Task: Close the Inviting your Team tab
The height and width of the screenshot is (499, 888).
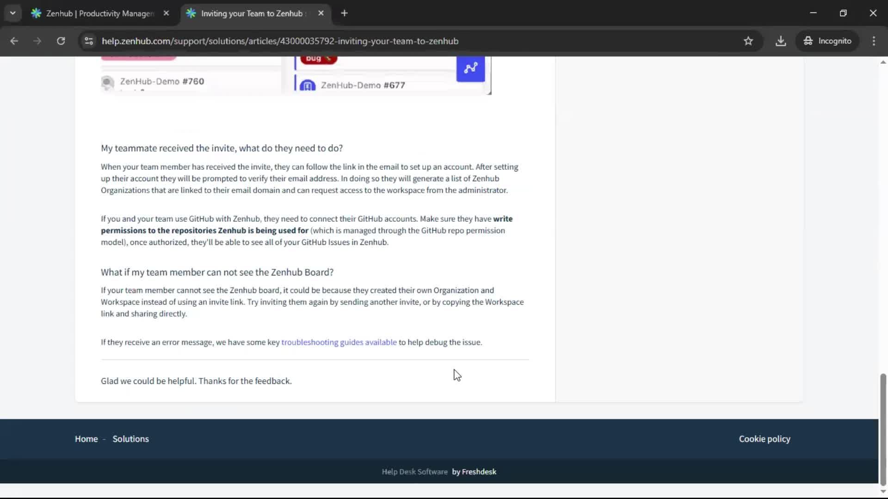Action: coord(321,13)
